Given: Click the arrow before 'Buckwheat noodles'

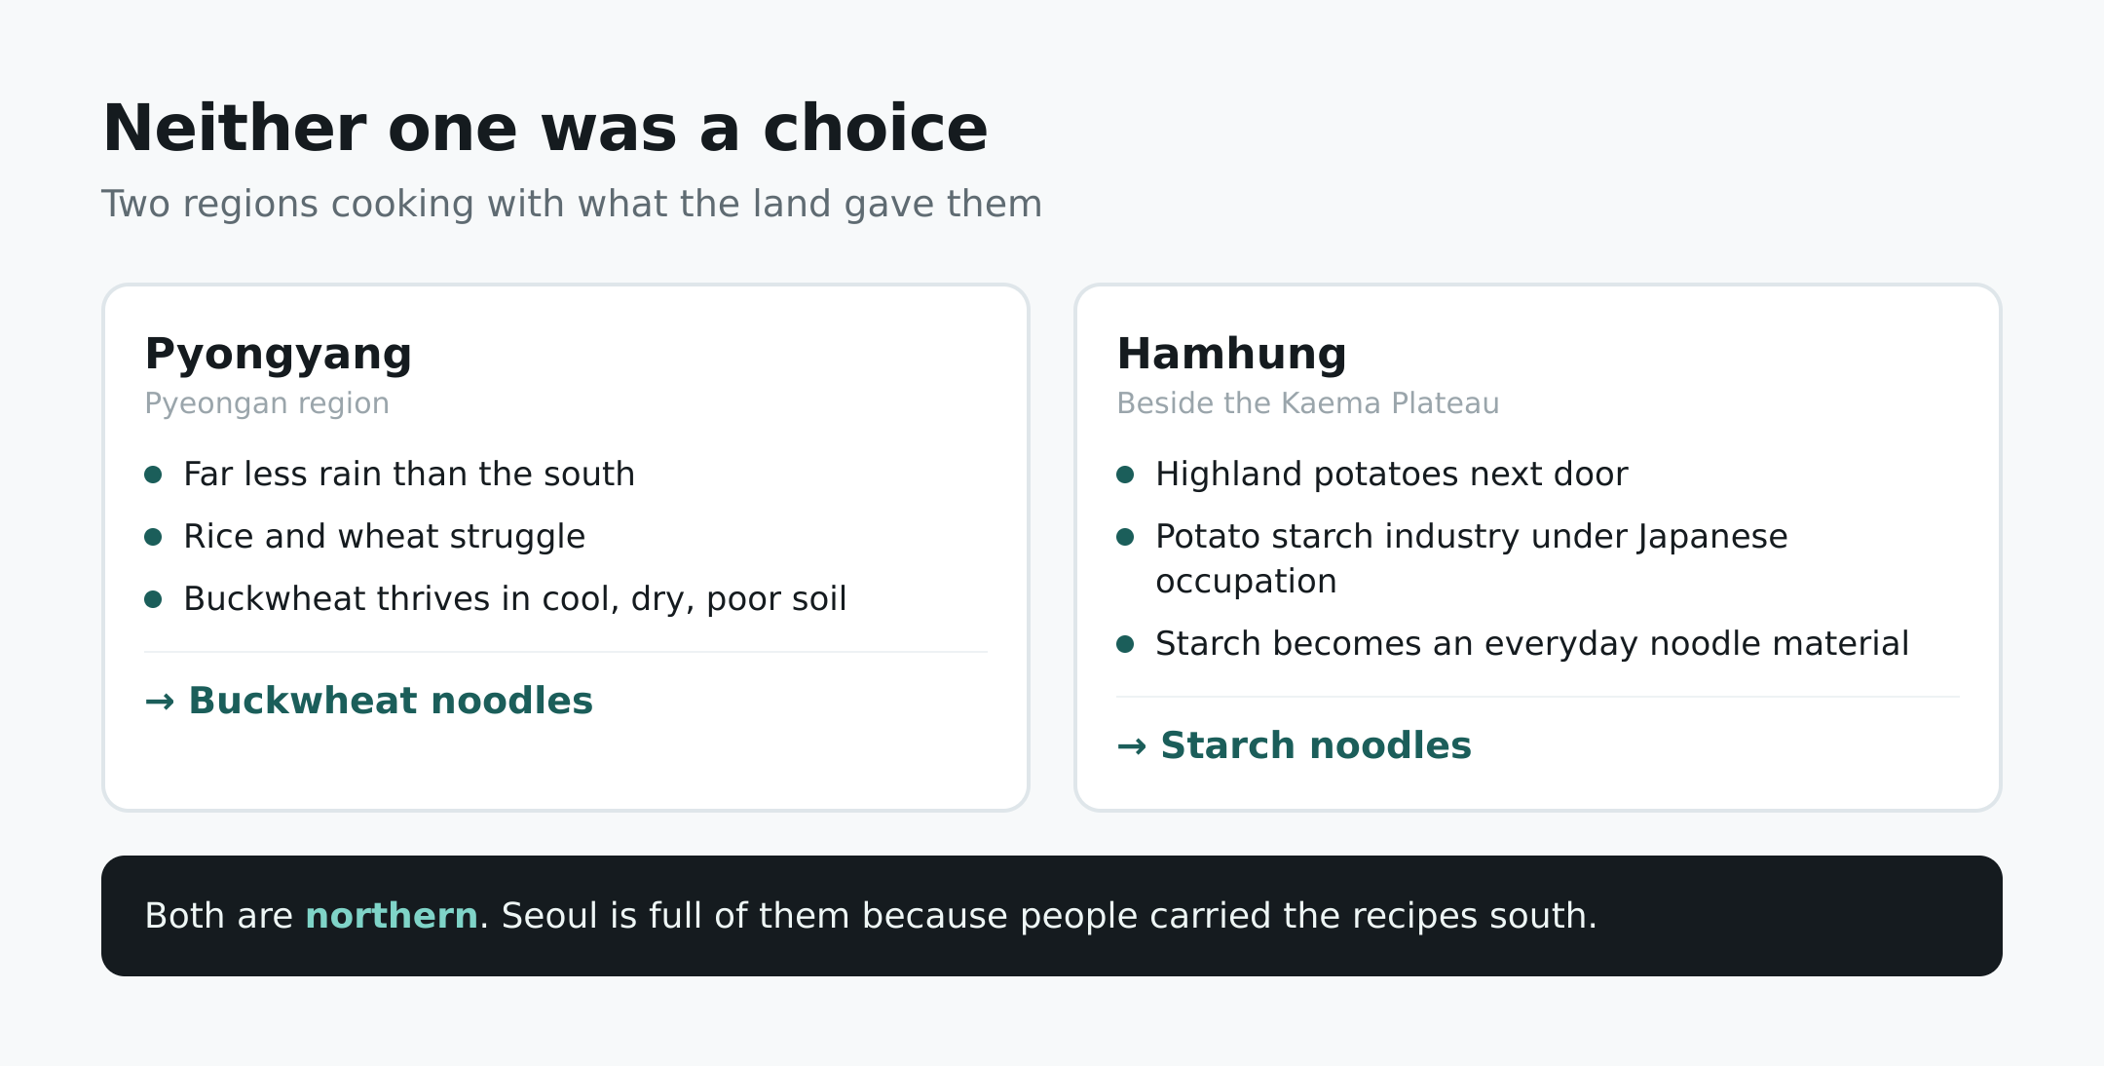Looking at the screenshot, I should [x=160, y=702].
